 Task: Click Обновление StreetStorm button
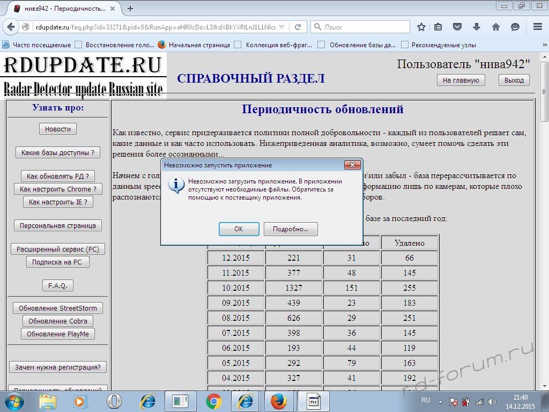click(x=58, y=308)
